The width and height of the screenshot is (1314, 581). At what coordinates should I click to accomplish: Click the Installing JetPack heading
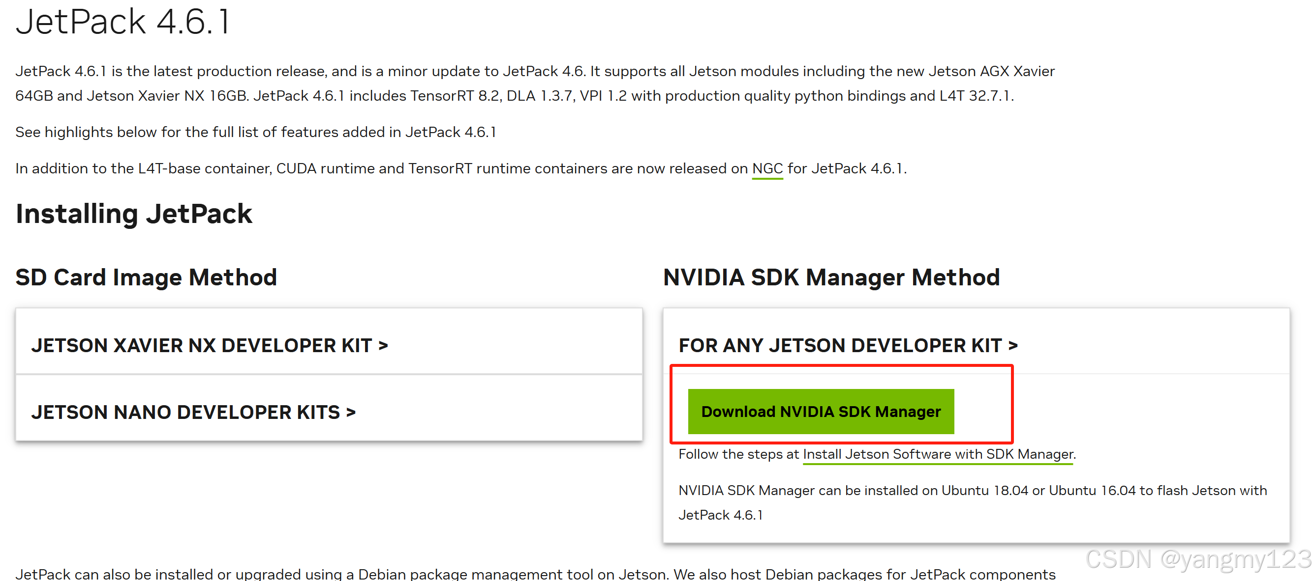pyautogui.click(x=134, y=214)
